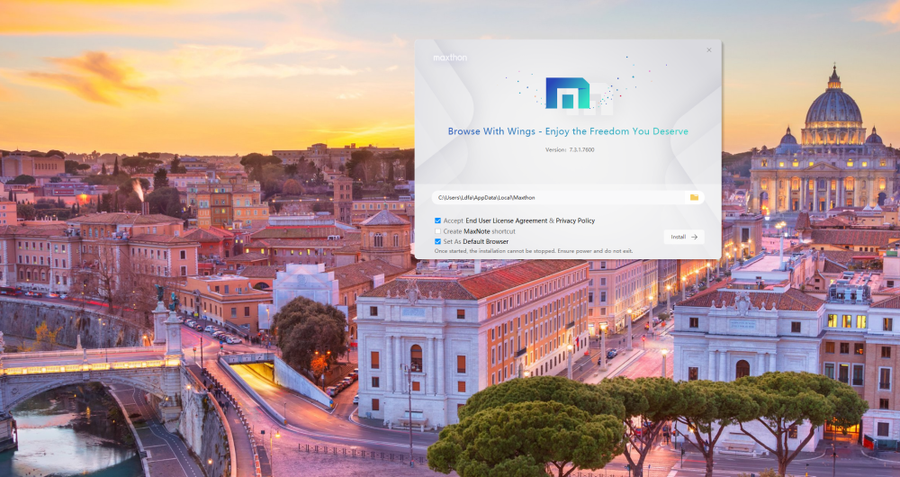Uncheck the Accept license agreement checkbox

437,220
